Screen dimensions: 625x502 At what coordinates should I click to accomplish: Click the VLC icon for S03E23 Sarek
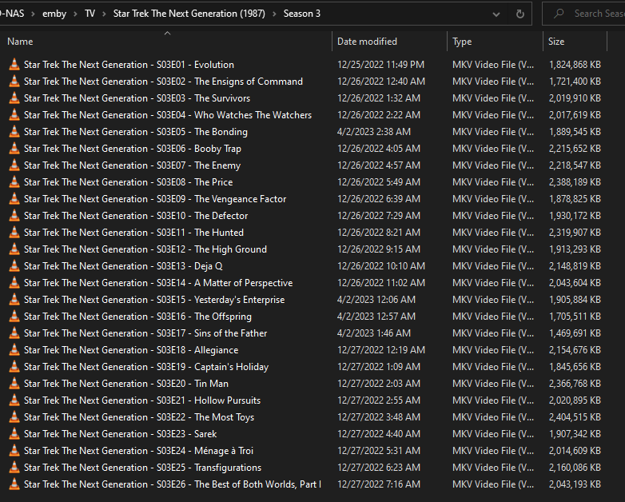point(14,434)
